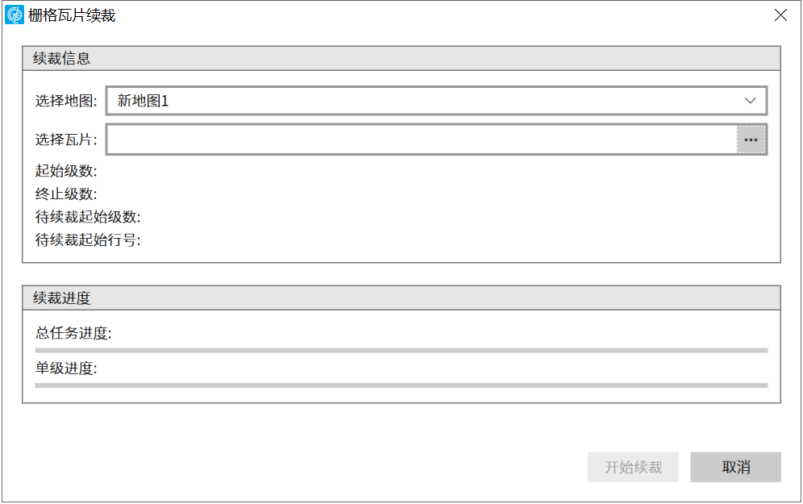Click the 待续裁起始行号 label
The height and width of the screenshot is (504, 803).
coord(88,240)
